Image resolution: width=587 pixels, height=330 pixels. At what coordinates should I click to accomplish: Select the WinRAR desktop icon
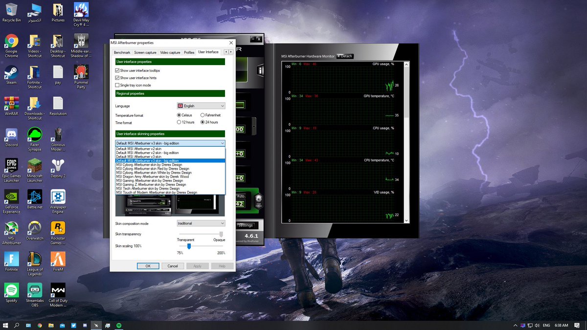click(11, 105)
